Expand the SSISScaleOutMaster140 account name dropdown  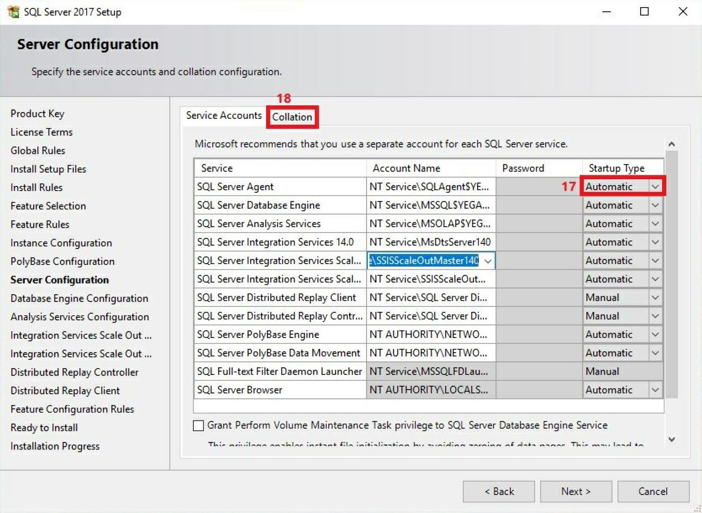pos(488,261)
